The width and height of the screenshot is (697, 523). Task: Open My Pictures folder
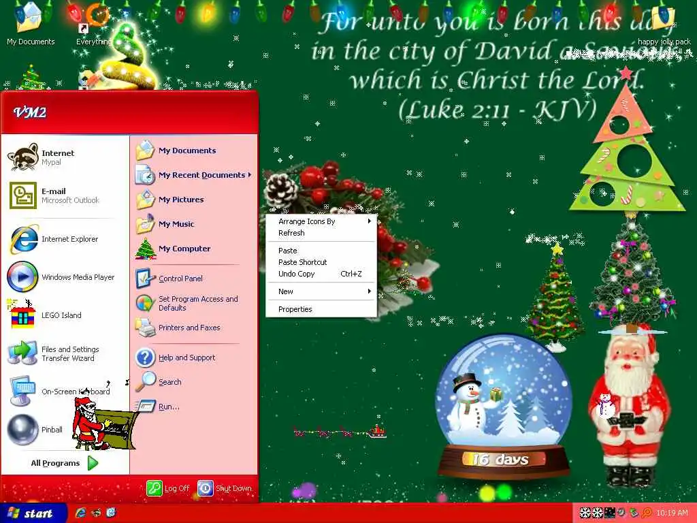coord(194,200)
